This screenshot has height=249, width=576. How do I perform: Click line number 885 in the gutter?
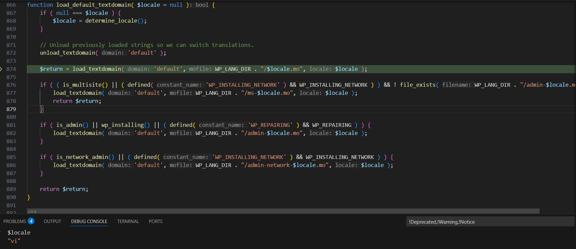coord(11,157)
